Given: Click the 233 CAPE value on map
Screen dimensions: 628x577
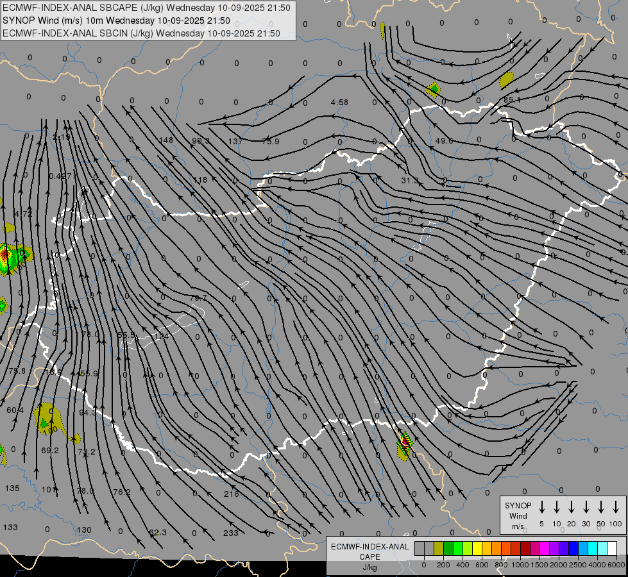Looking at the screenshot, I should tap(231, 533).
